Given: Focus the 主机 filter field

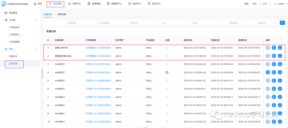Looking at the screenshot, I should 174,23.
